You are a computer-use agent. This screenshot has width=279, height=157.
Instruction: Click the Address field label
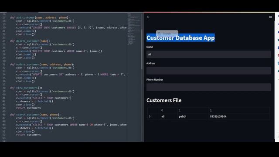point(151,63)
